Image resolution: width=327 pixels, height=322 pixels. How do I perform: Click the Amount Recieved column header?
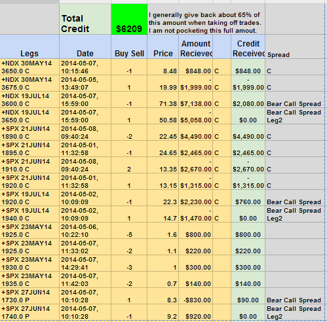click(196, 46)
